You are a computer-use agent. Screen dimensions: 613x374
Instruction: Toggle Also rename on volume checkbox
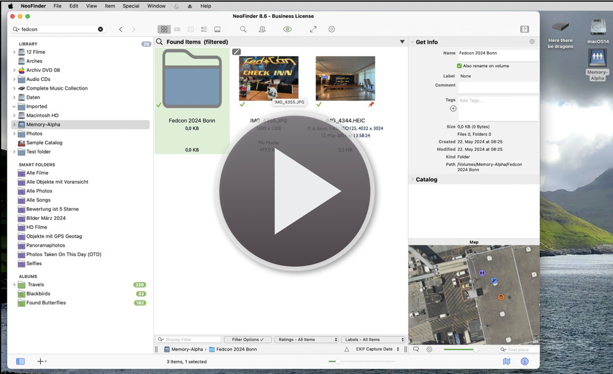coord(459,66)
